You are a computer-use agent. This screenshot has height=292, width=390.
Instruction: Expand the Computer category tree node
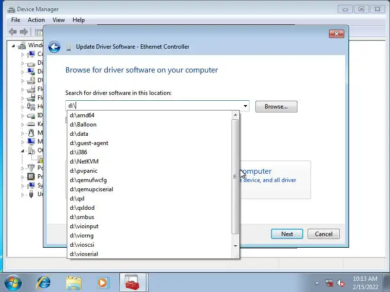[x=22, y=55]
